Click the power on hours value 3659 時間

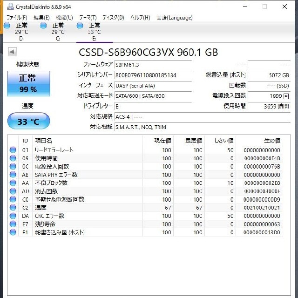(x=269, y=106)
